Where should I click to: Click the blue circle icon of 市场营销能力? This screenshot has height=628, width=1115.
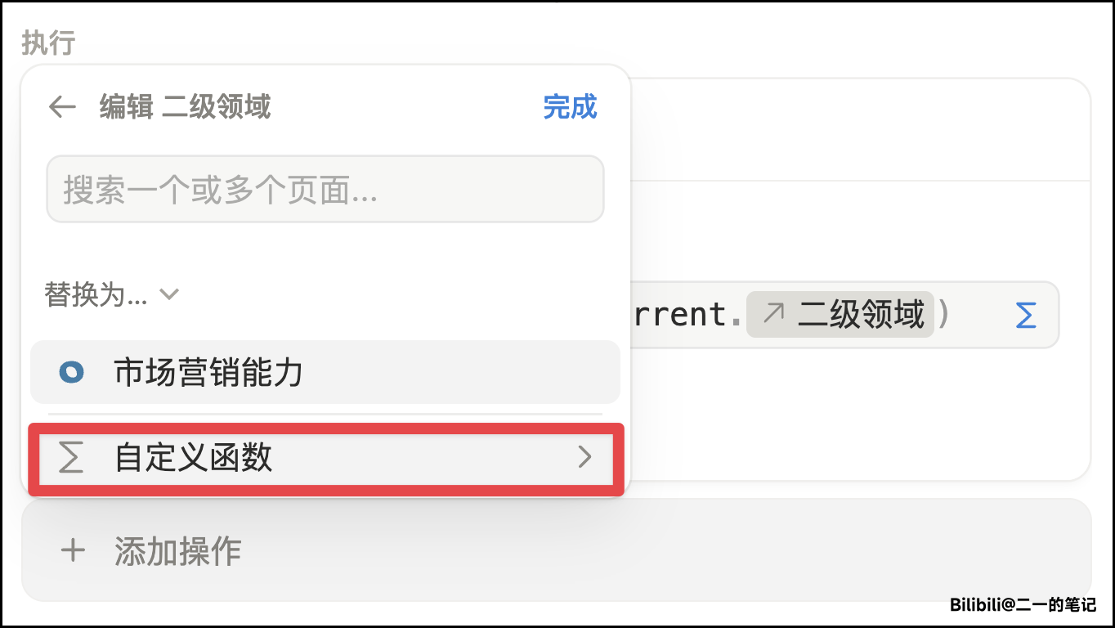(72, 373)
